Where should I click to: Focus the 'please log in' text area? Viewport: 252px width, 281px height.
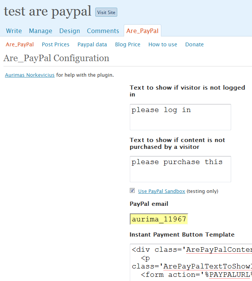[x=180, y=117]
